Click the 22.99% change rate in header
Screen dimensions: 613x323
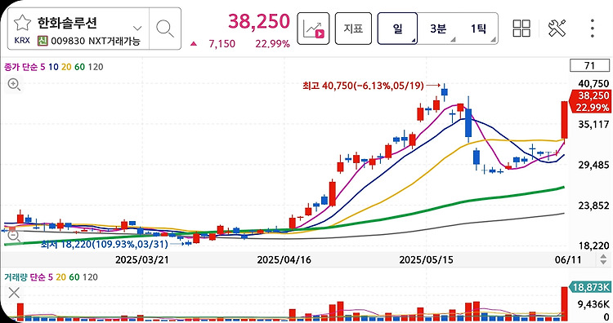click(x=272, y=44)
